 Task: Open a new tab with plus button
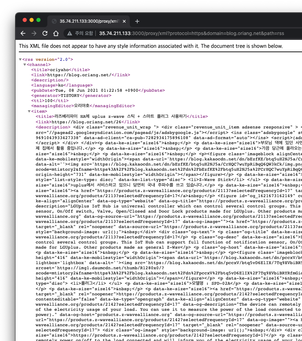(x=137, y=21)
